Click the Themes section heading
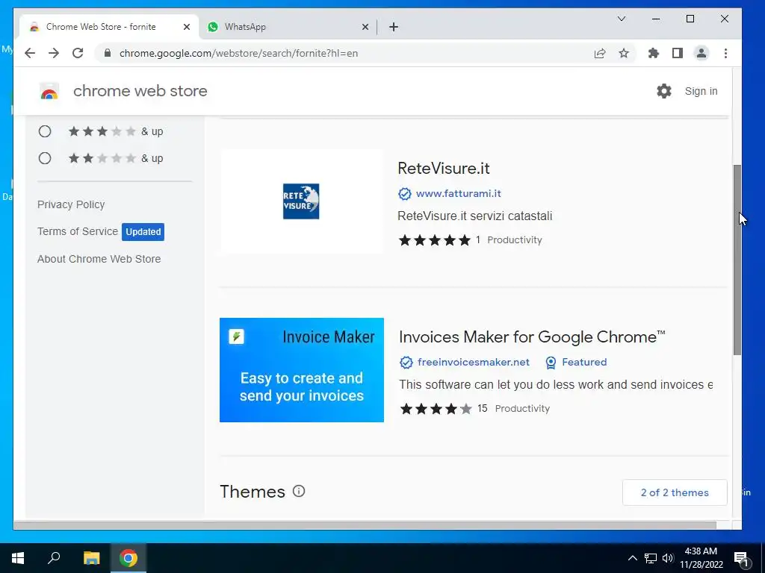The width and height of the screenshot is (765, 573). coord(253,492)
